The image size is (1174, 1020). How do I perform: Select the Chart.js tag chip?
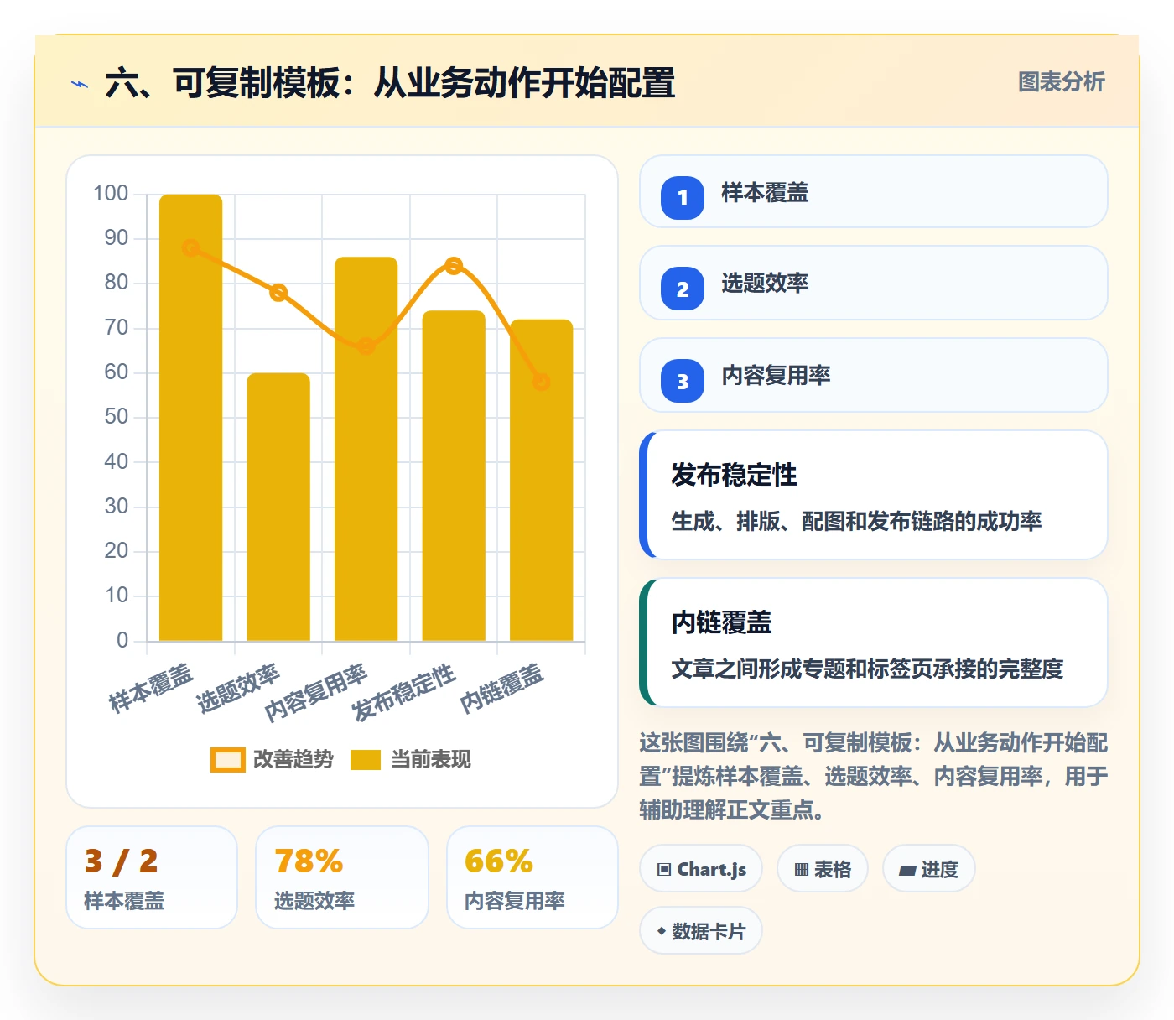point(701,869)
